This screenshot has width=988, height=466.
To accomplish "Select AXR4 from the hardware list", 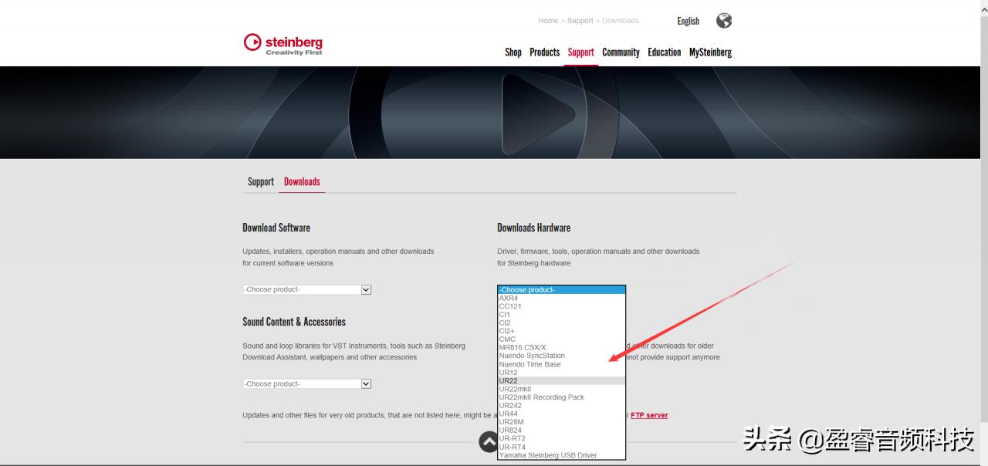I will click(561, 299).
